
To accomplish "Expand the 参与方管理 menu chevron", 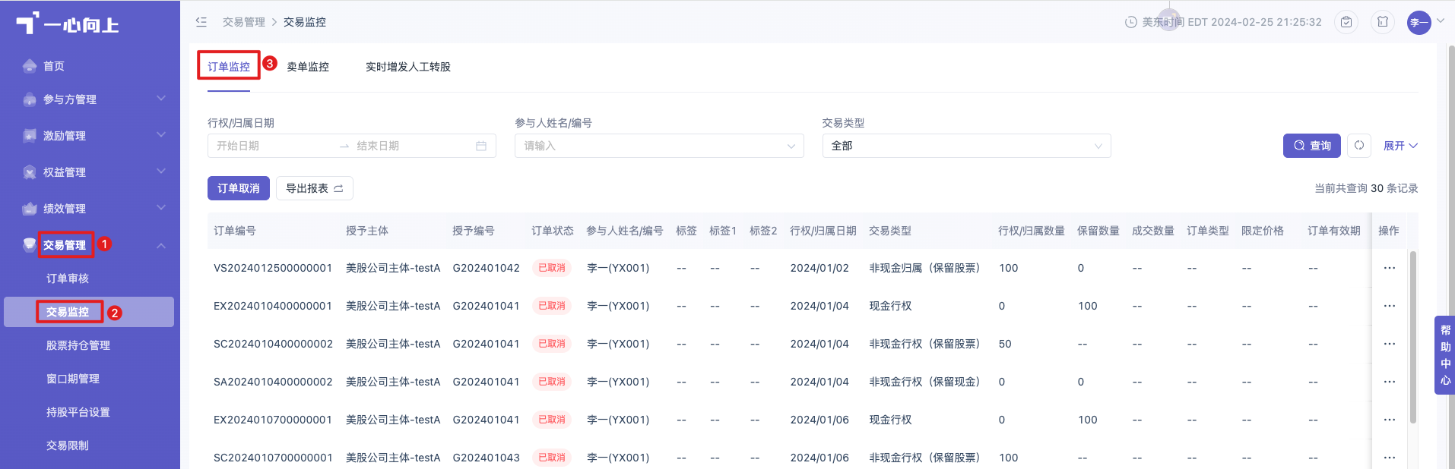I will coord(161,99).
